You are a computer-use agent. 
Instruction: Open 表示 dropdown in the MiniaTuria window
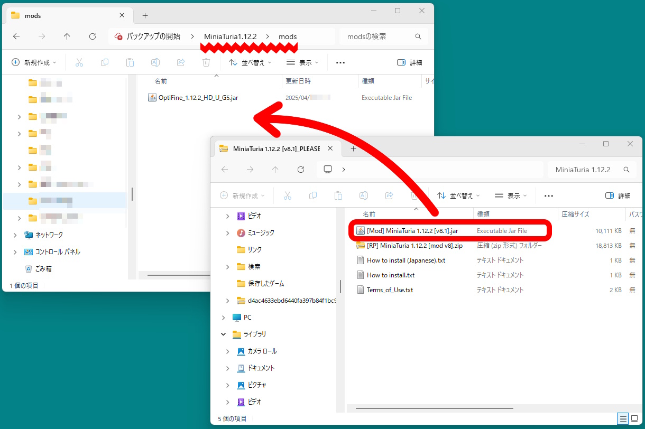pyautogui.click(x=511, y=195)
